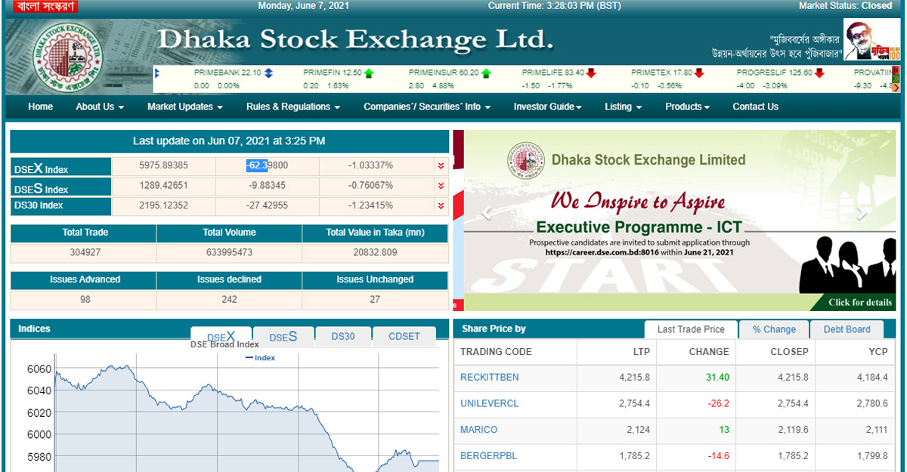Select the % Change tab
The height and width of the screenshot is (472, 907).
(x=774, y=329)
